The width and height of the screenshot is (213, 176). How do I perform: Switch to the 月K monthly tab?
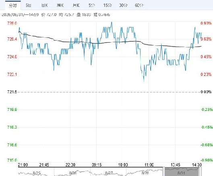point(76,5)
